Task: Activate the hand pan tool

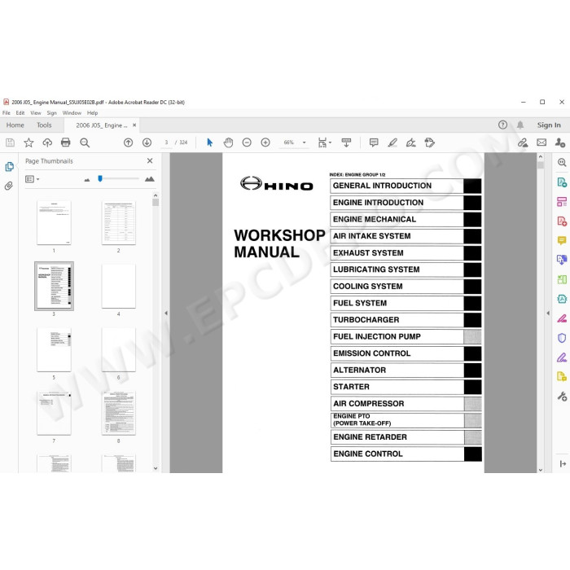Action: pos(228,142)
